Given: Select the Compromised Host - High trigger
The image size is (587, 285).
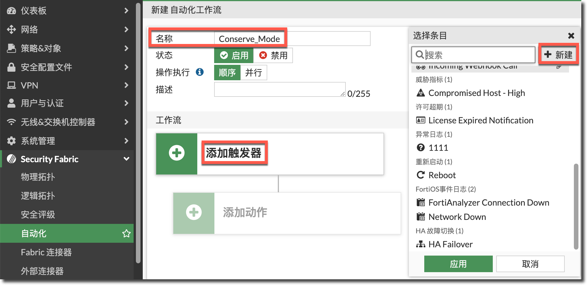Looking at the screenshot, I should 476,93.
